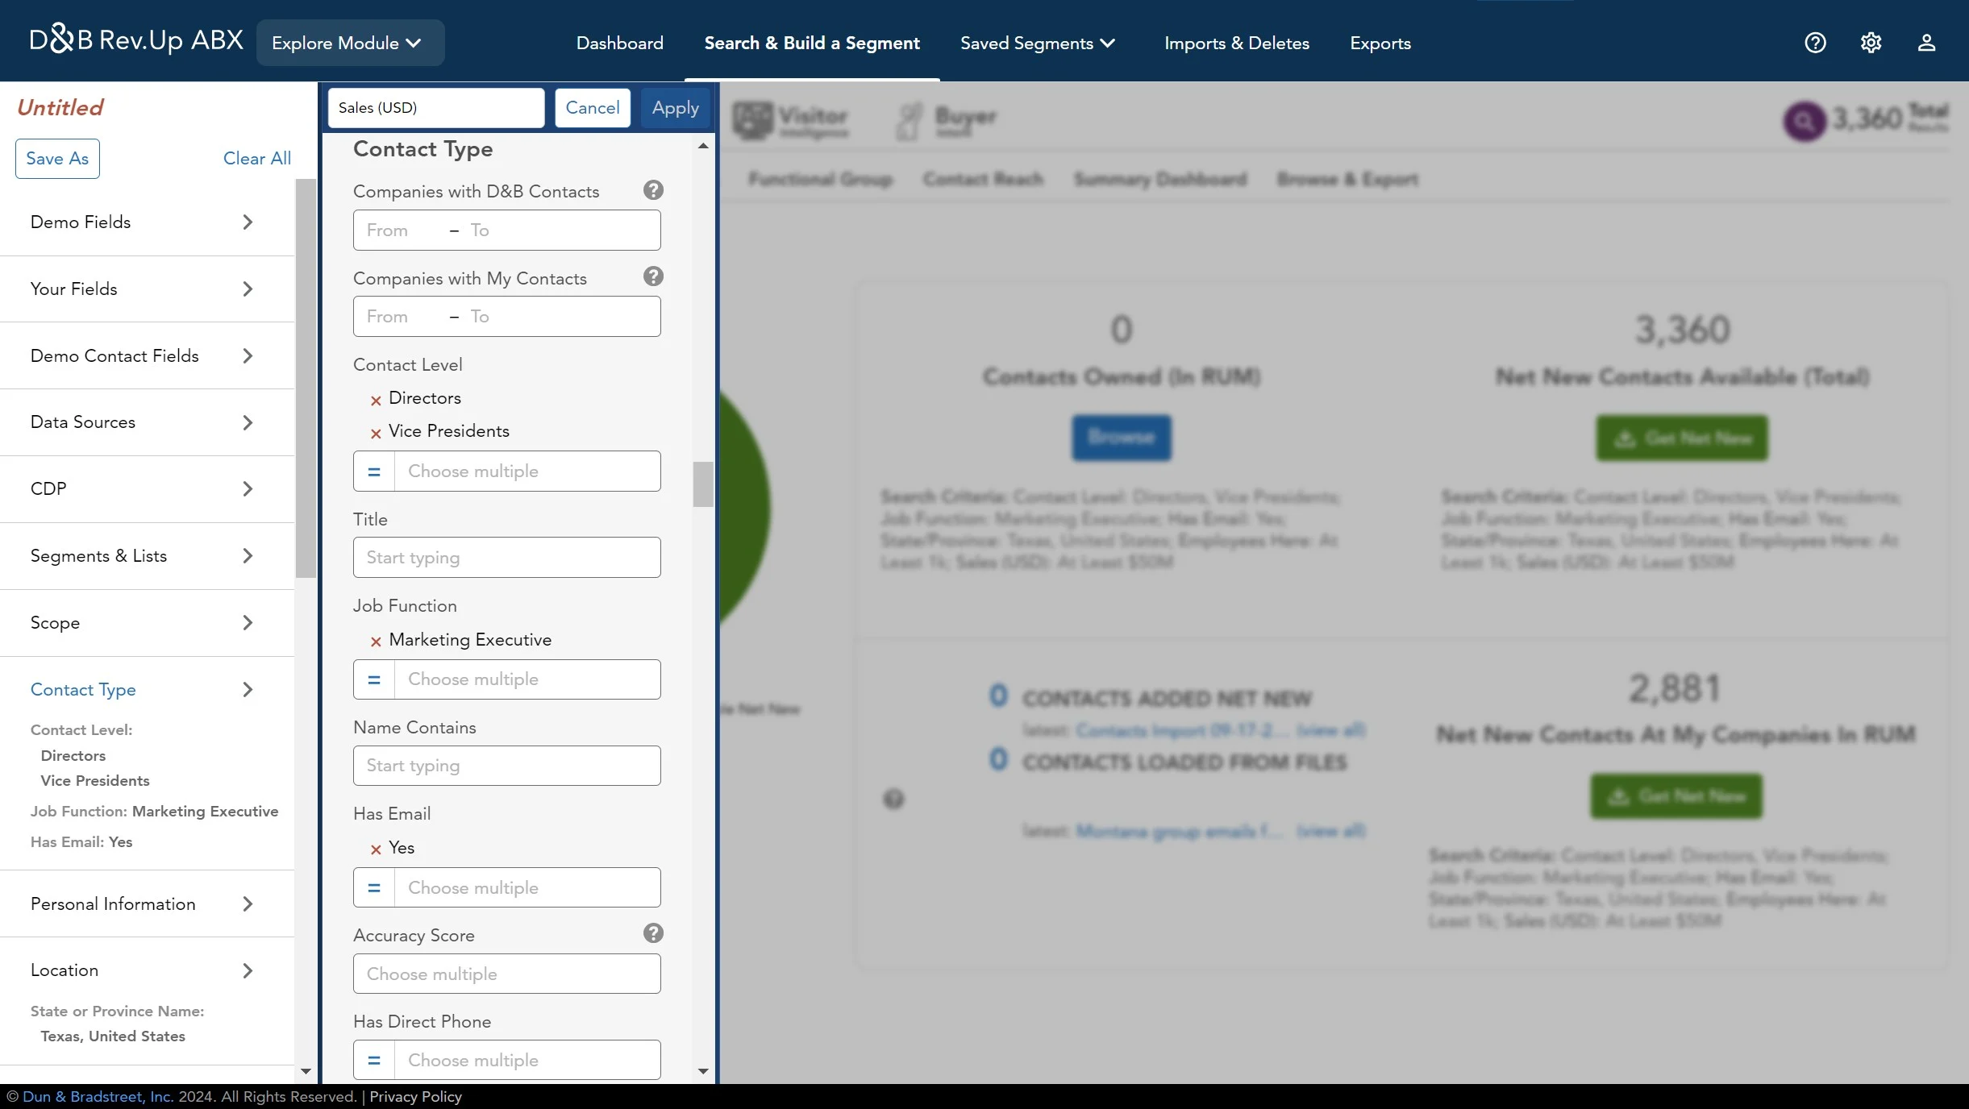
Task: Click the blue Browse button
Action: (1121, 438)
